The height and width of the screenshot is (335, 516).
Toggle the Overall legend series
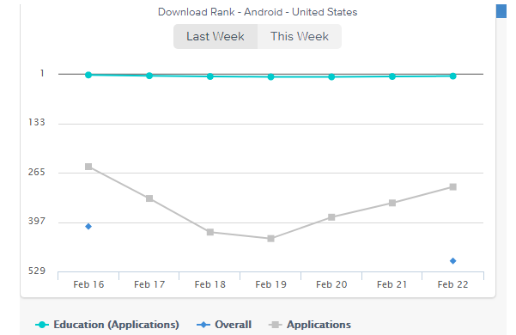coord(224,325)
